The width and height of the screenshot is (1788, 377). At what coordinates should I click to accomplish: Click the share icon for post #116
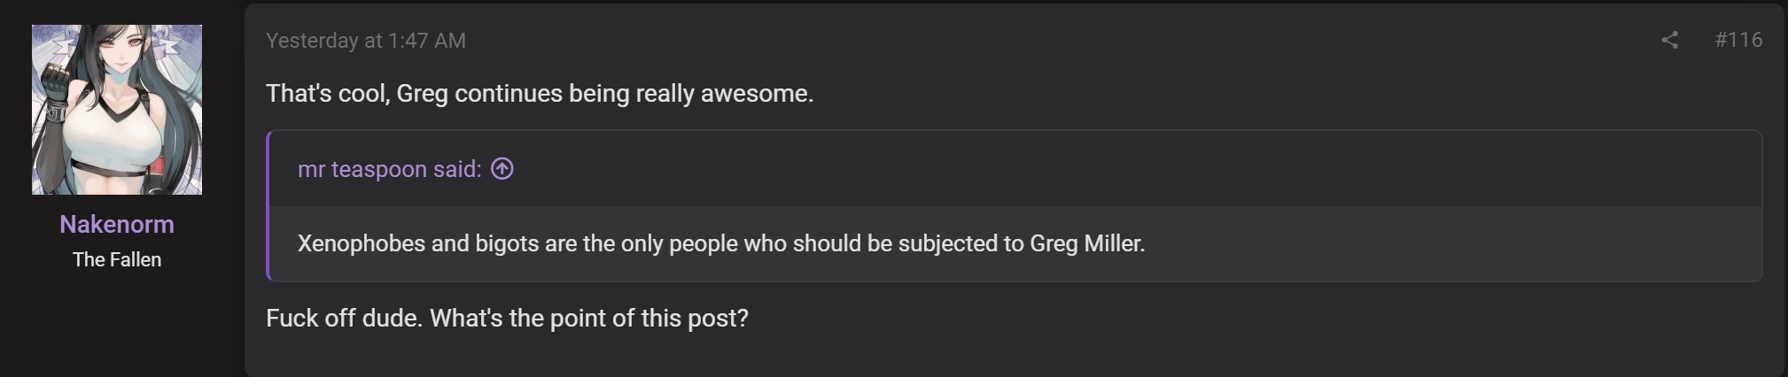1669,40
